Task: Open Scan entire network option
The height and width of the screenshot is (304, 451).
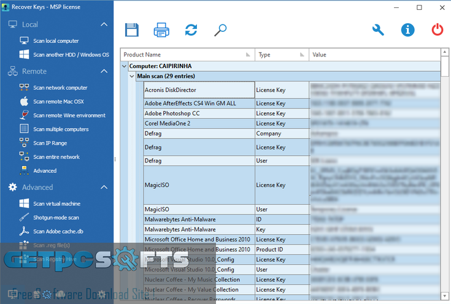Action: click(56, 157)
